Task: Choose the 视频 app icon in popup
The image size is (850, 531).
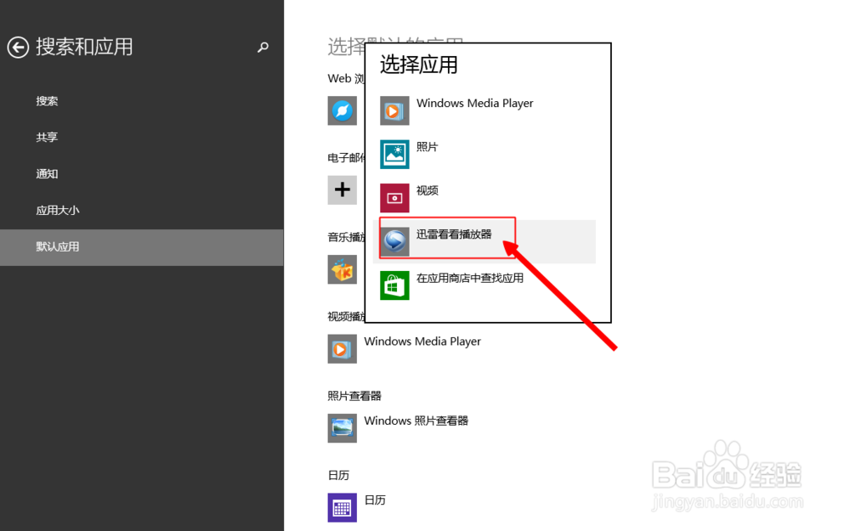Action: (394, 198)
